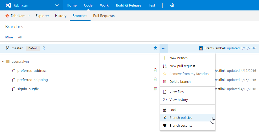Click the Visual Studio logo icon
259x134 pixels.
coord(8,5)
